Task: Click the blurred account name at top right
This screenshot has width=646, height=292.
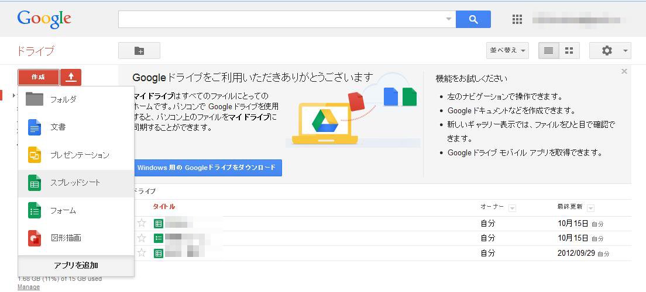Action: (579, 19)
